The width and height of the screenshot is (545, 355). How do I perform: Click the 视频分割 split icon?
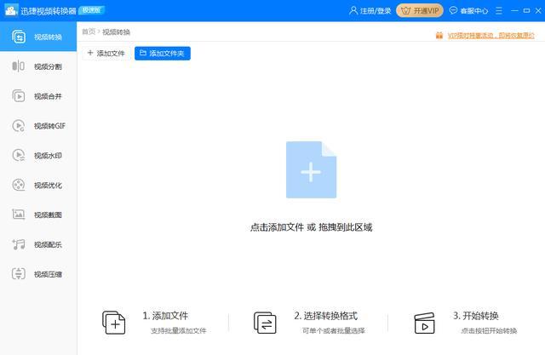point(19,66)
